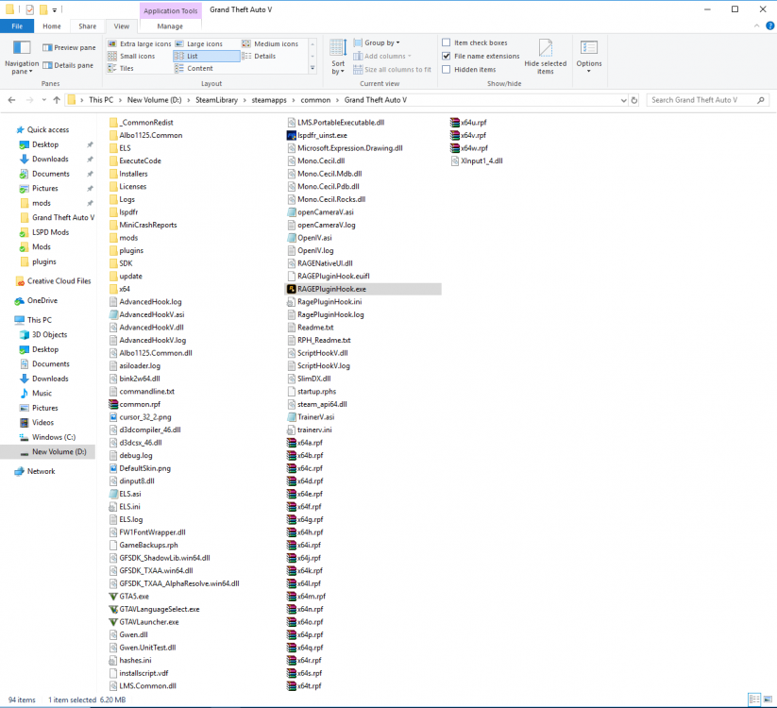
Task: Click the cursor_32_2.png image icon
Action: pos(113,417)
